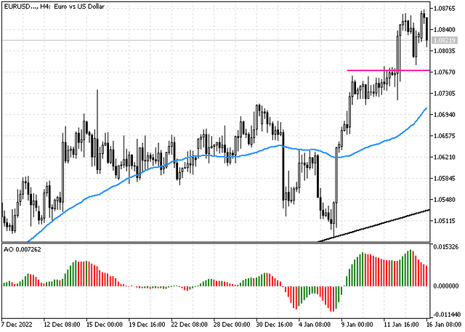This screenshot has height=332, width=465.
Task: Click the current price tag 1.08219
Action: (444, 40)
